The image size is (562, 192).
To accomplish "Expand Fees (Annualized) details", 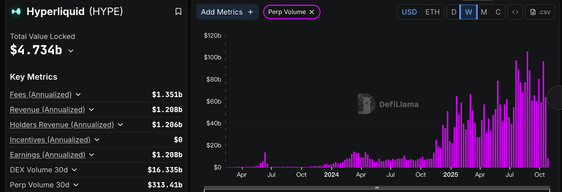I will point(78,95).
